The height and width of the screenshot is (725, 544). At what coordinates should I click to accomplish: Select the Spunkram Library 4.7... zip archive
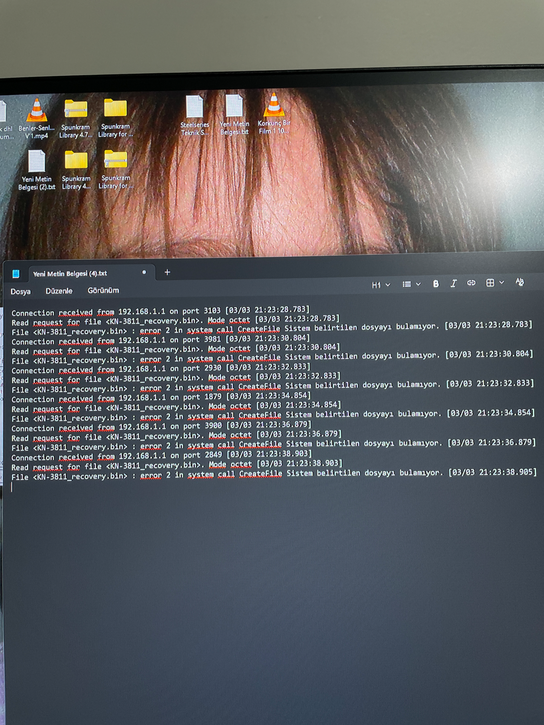click(76, 119)
